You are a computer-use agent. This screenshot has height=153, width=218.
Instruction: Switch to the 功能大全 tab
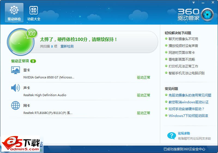34,13
